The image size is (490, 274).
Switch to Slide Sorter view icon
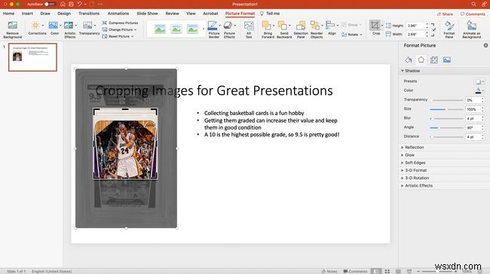387,271
